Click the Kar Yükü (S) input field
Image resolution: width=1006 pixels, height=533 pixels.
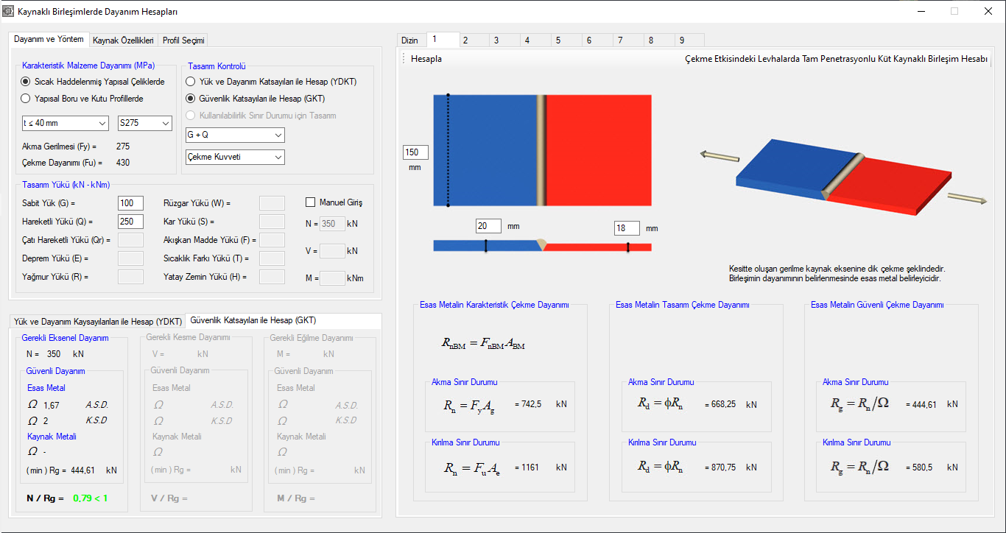coord(272,221)
